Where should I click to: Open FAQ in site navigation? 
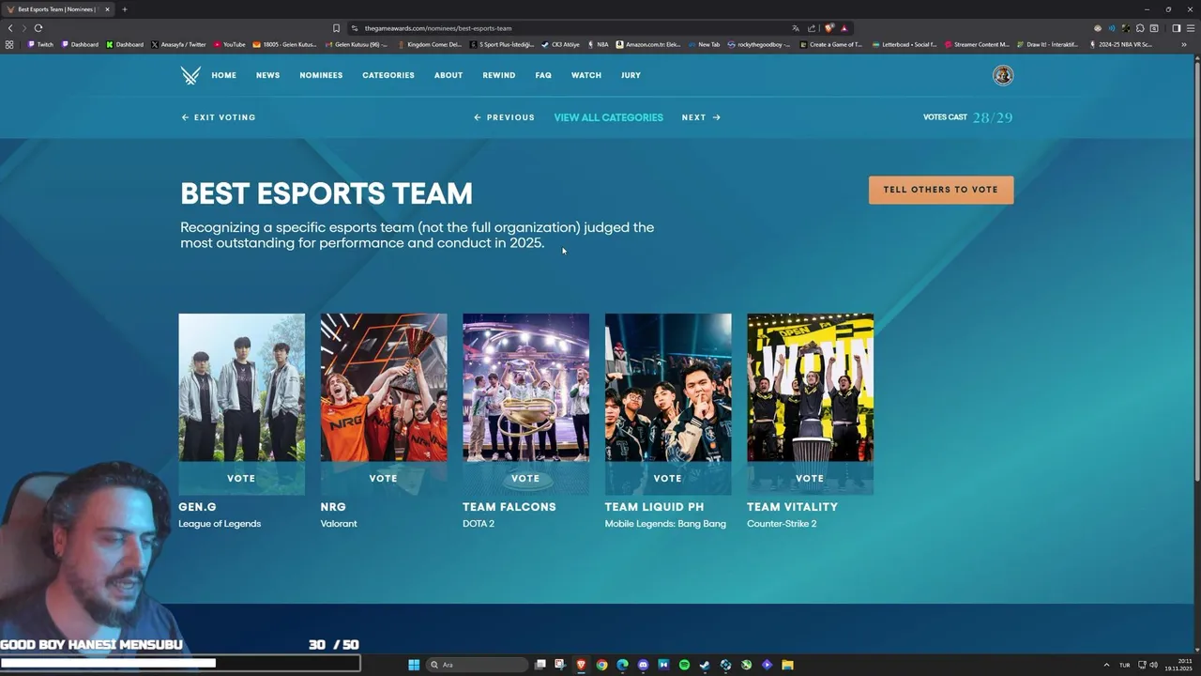point(543,75)
